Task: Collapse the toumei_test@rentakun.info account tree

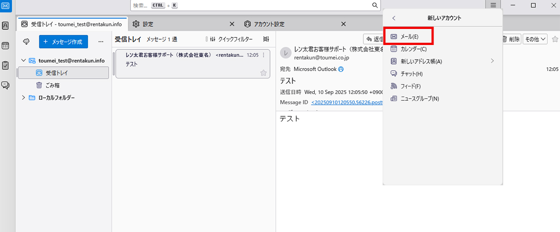Action: [x=23, y=61]
